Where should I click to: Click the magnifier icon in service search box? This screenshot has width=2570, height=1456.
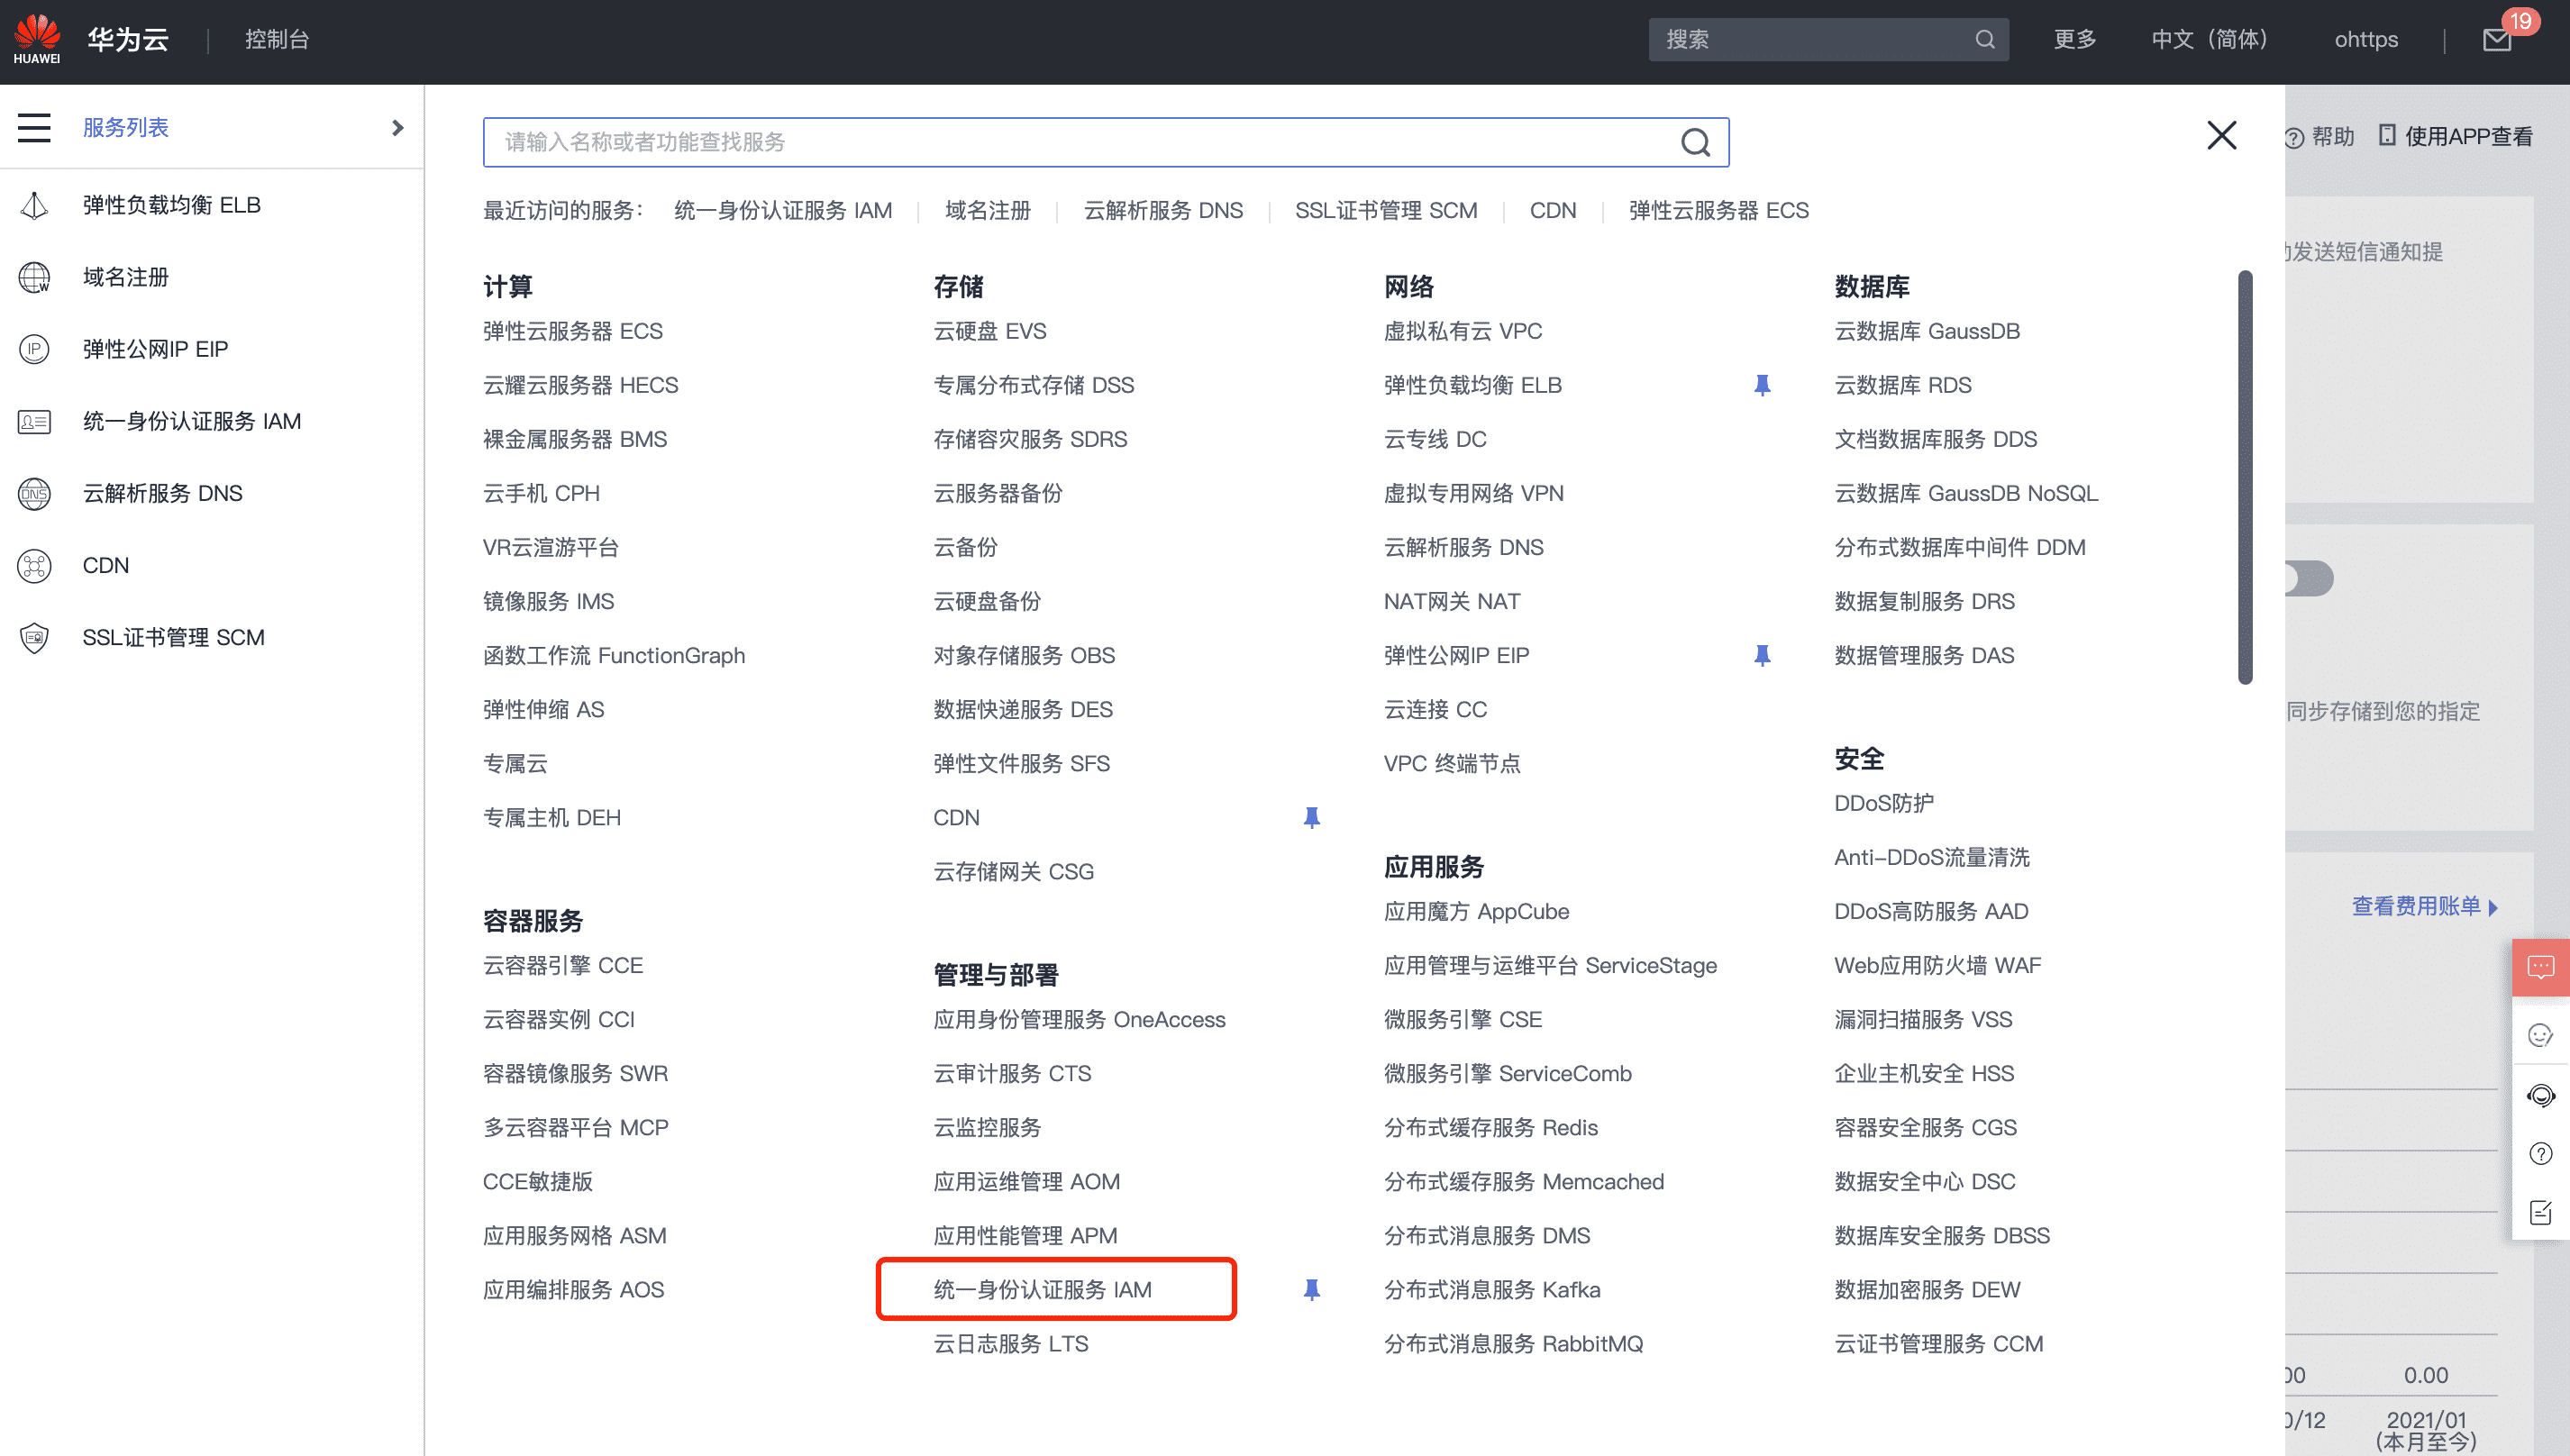coord(1695,142)
